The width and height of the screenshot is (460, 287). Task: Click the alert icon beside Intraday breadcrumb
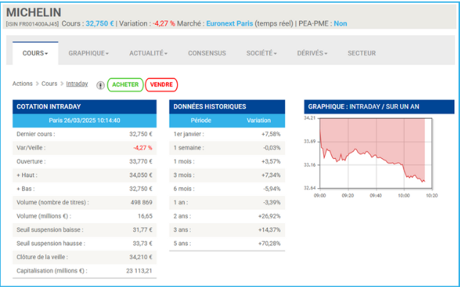100,85
